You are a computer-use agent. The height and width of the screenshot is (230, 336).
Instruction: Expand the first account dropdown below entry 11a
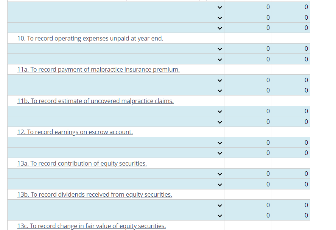(x=219, y=80)
